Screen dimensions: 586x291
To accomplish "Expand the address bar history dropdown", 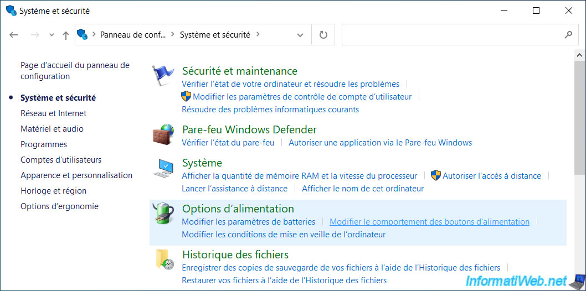I will pyautogui.click(x=300, y=35).
